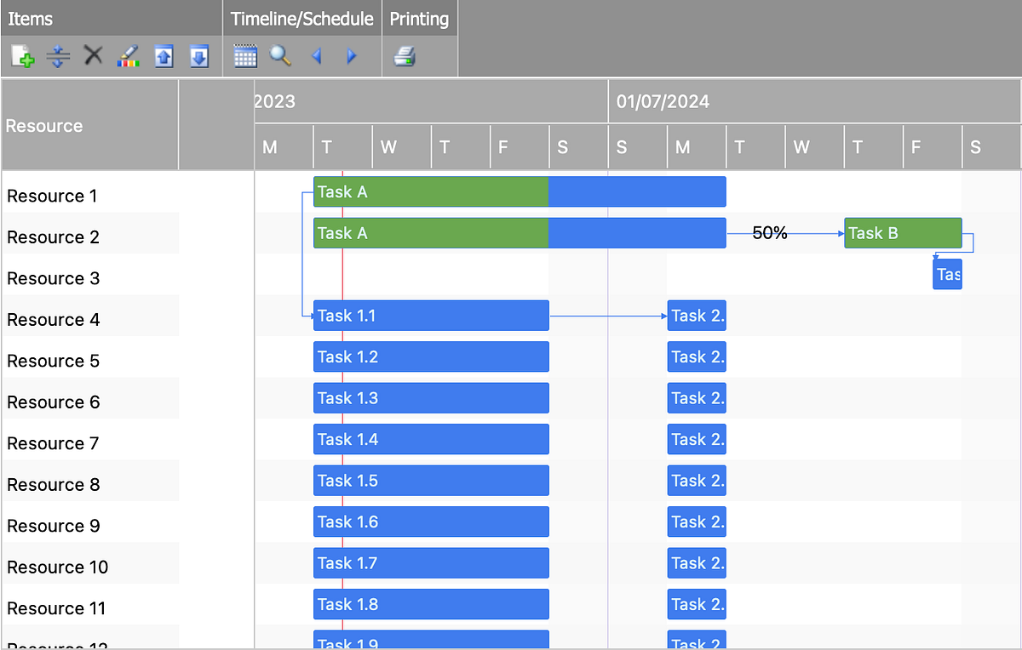
Task: Select the split rows icon in Items group
Action: (56, 55)
